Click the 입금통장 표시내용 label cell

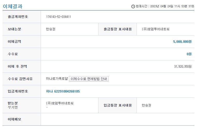point(118,105)
